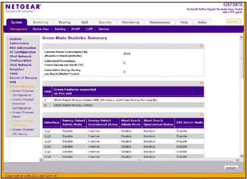Click EEE Admin Mode header

190,123
